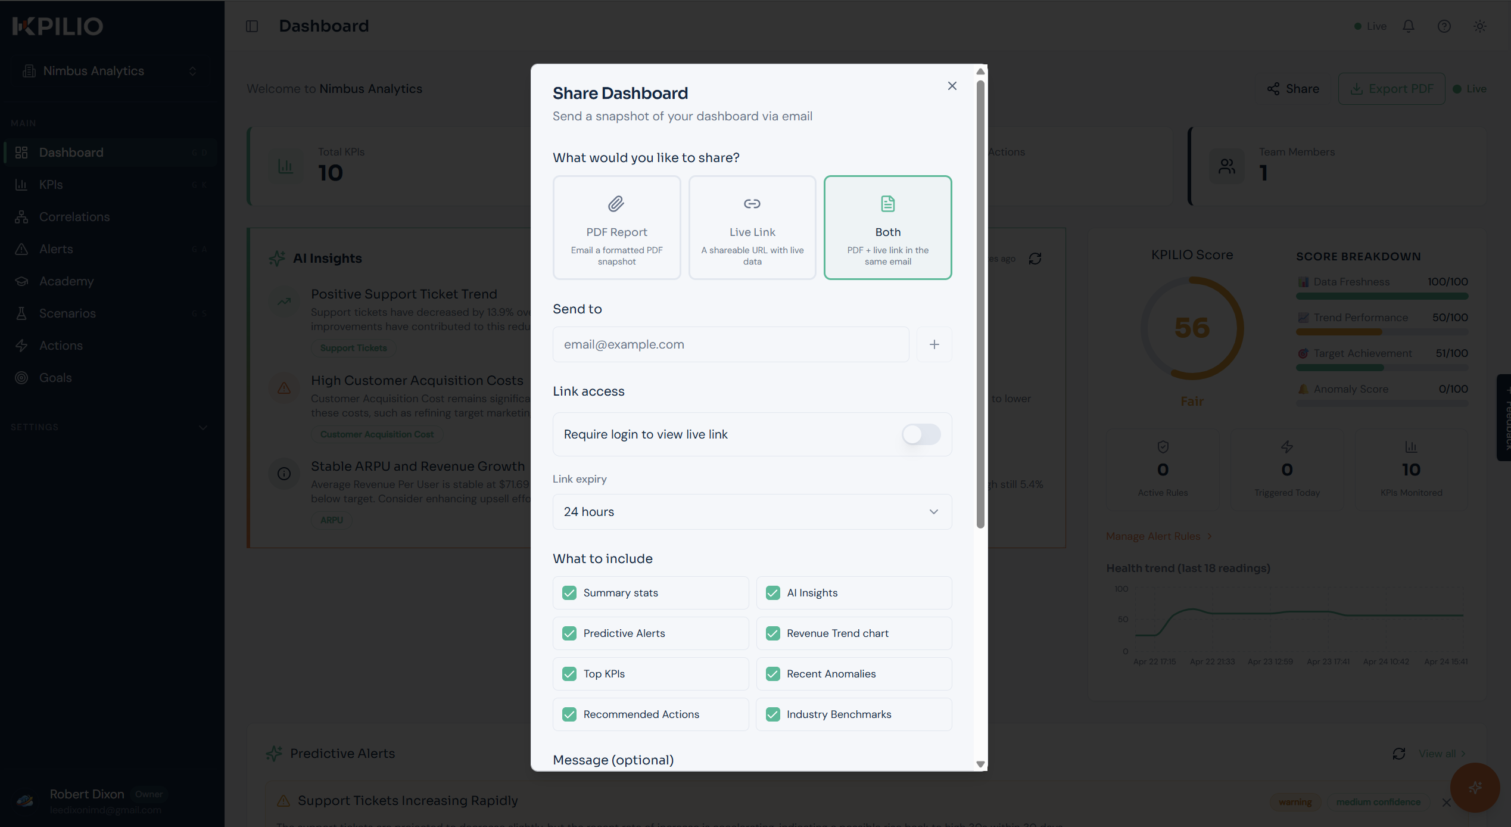
Task: Click the Feedback side tab
Action: (1504, 417)
